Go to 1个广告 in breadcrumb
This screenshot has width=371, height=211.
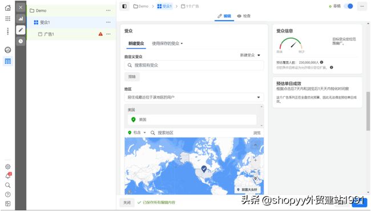click(190, 6)
